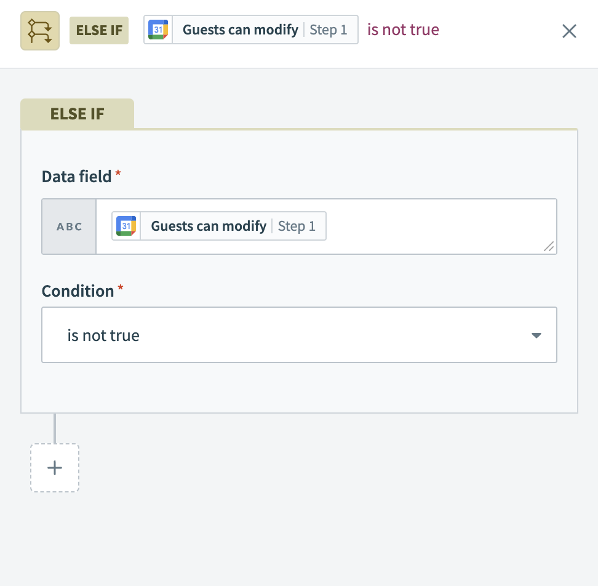Viewport: 598px width, 586px height.
Task: Click the Step 1 label in the Data field token
Action: [297, 226]
